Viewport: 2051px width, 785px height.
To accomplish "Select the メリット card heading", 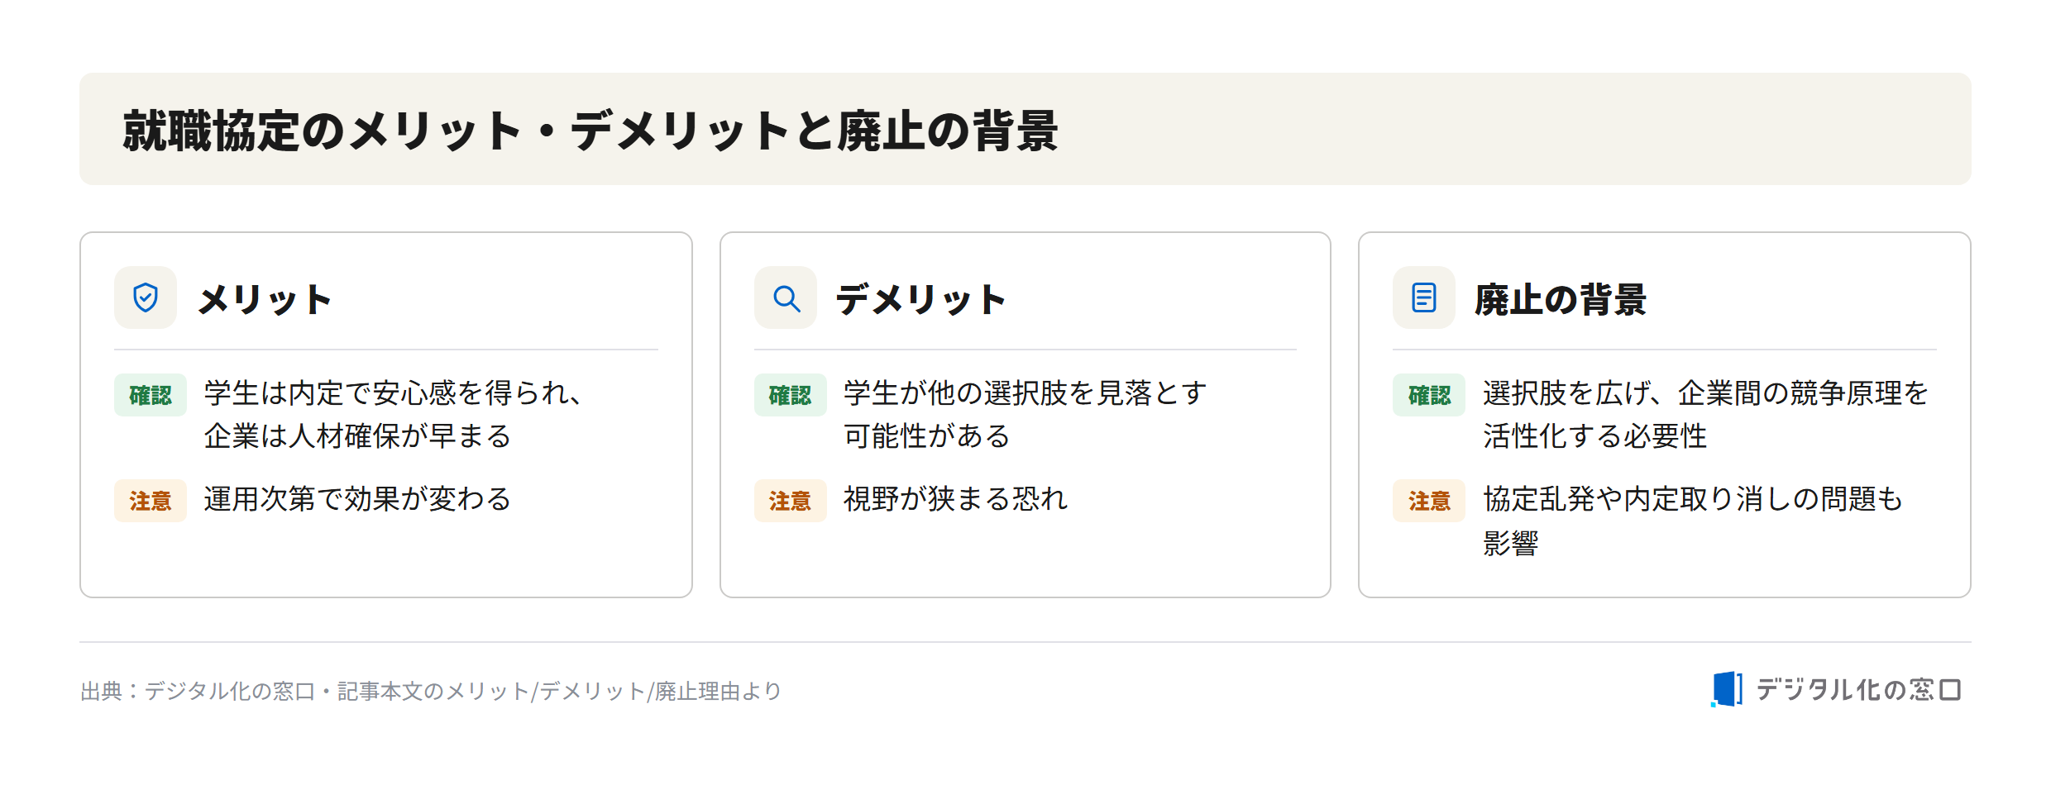I will 265,299.
